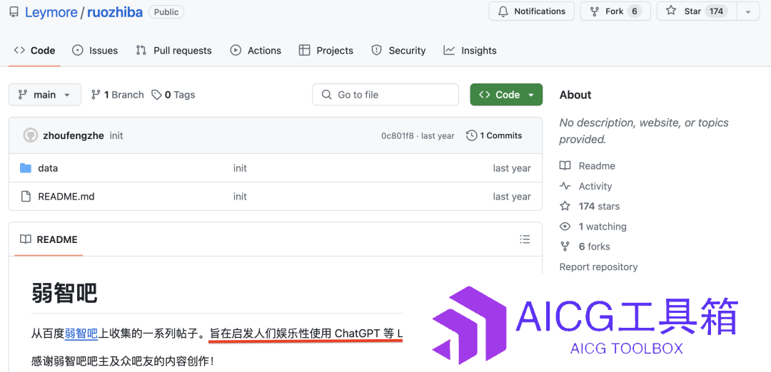Open the init commit for the README.md row
The width and height of the screenshot is (771, 372).
point(240,197)
